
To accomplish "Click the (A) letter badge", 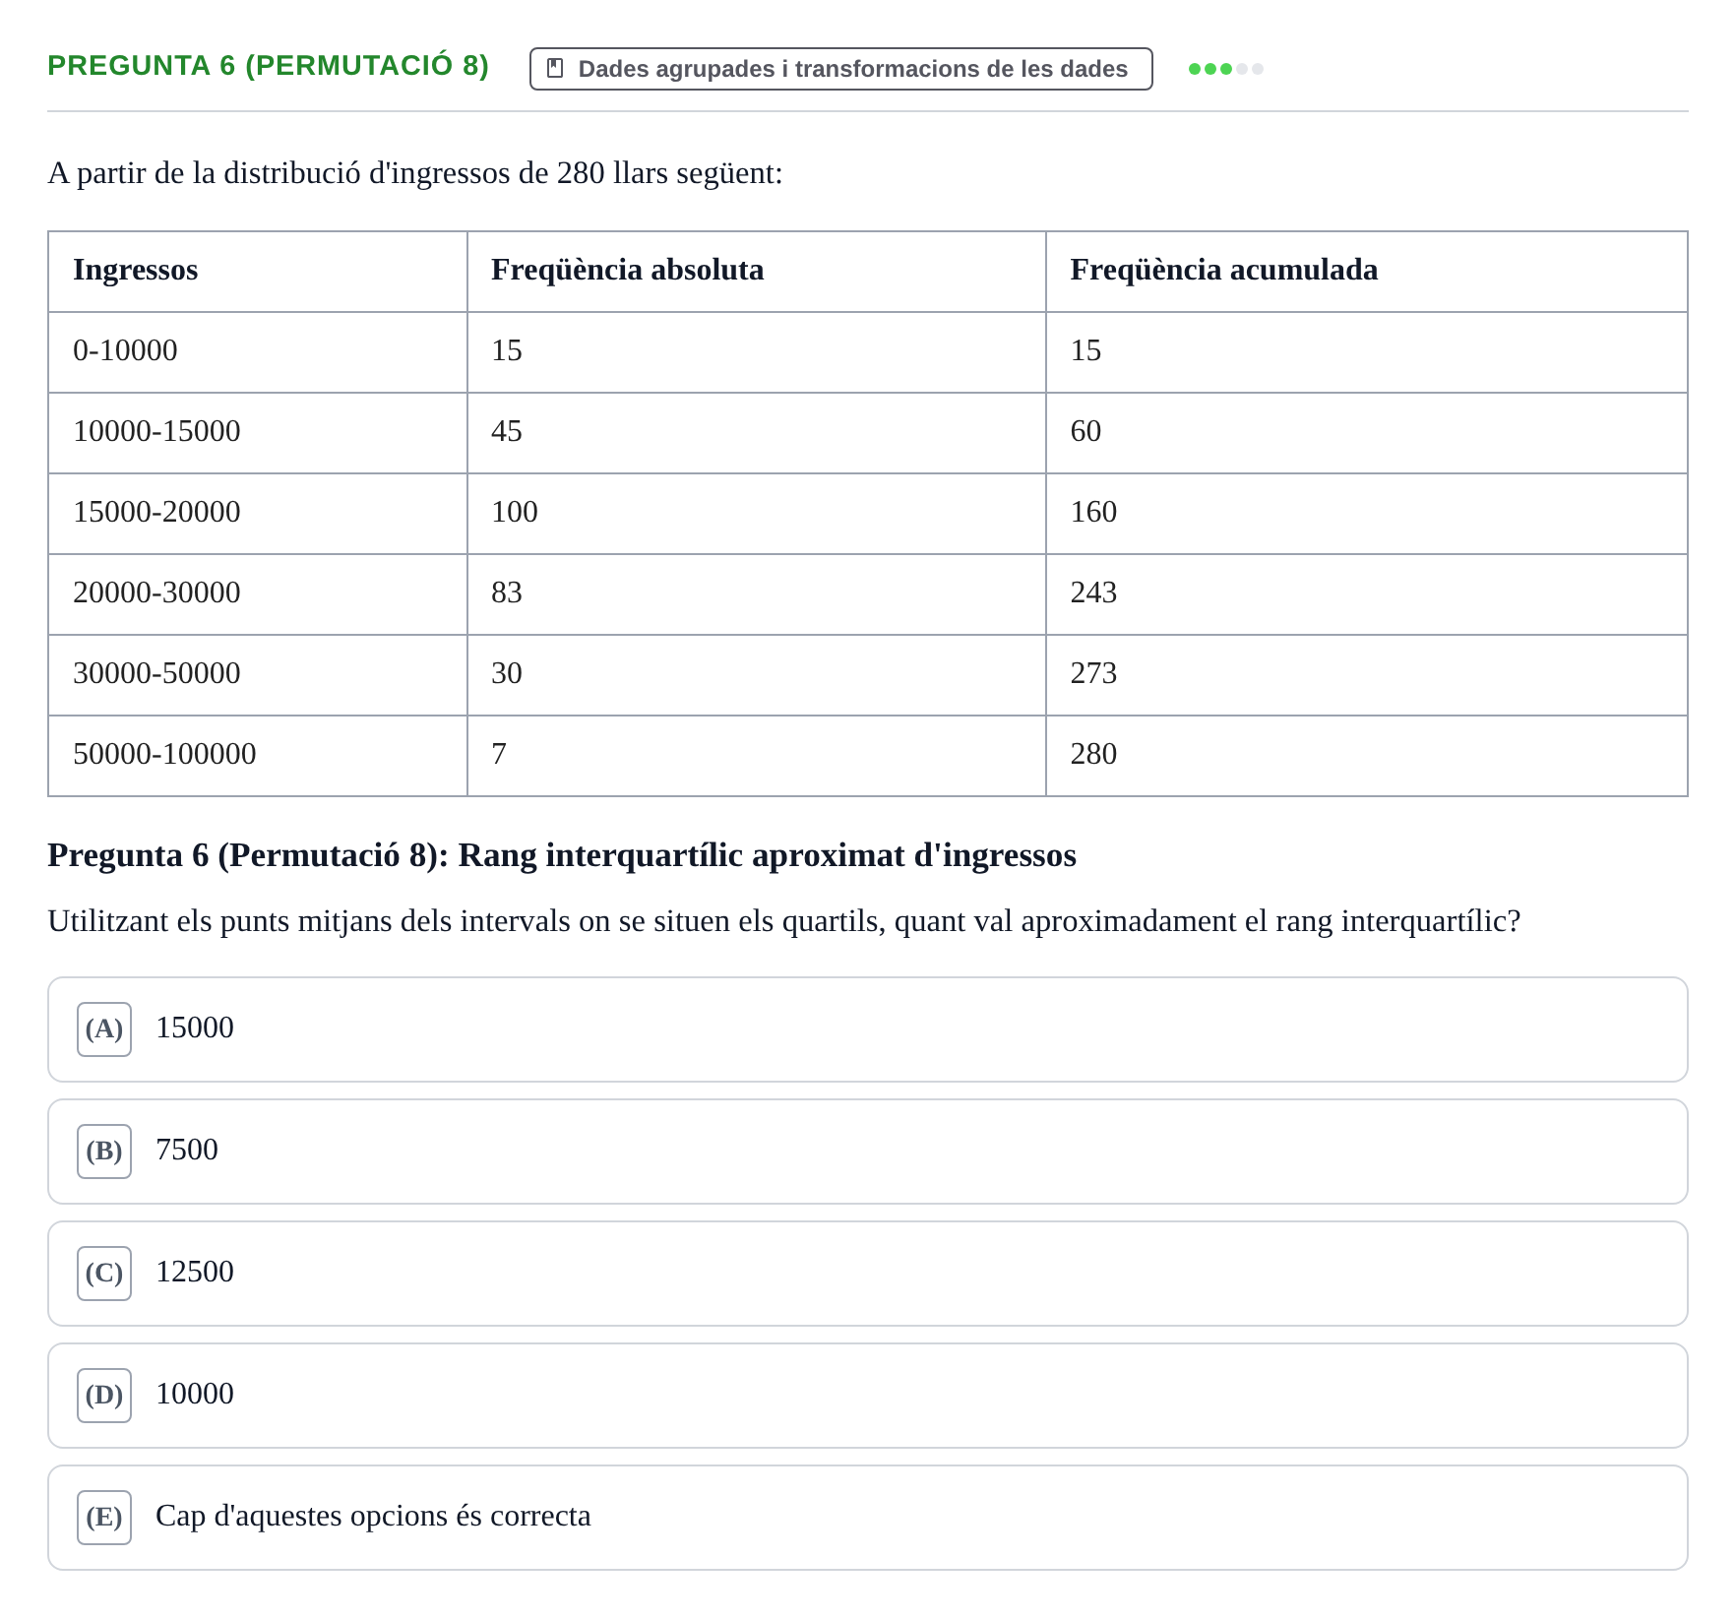I will coord(104,1029).
